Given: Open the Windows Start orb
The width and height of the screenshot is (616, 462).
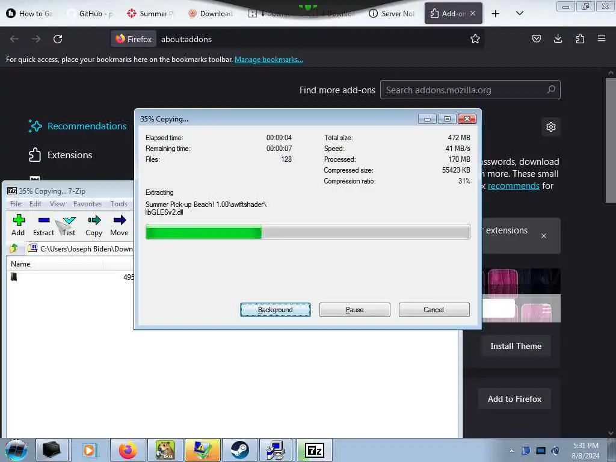Looking at the screenshot, I should [16, 450].
